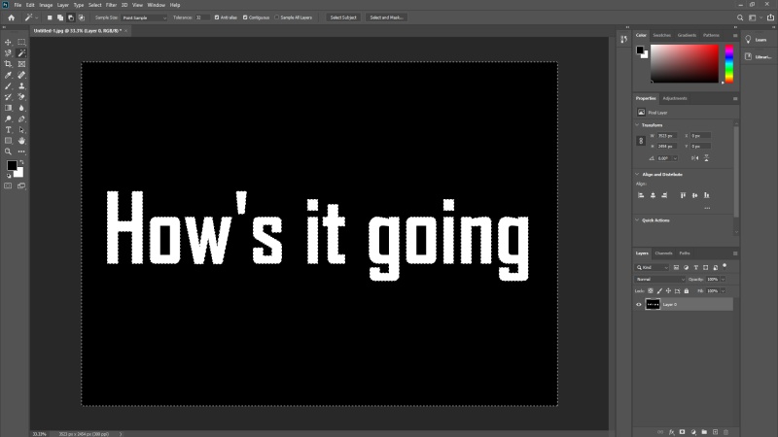Create a new group folder in Layers panel
The width and height of the screenshot is (778, 437).
tap(704, 432)
